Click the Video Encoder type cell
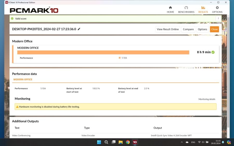The image size is (234, 146). tap(88, 135)
